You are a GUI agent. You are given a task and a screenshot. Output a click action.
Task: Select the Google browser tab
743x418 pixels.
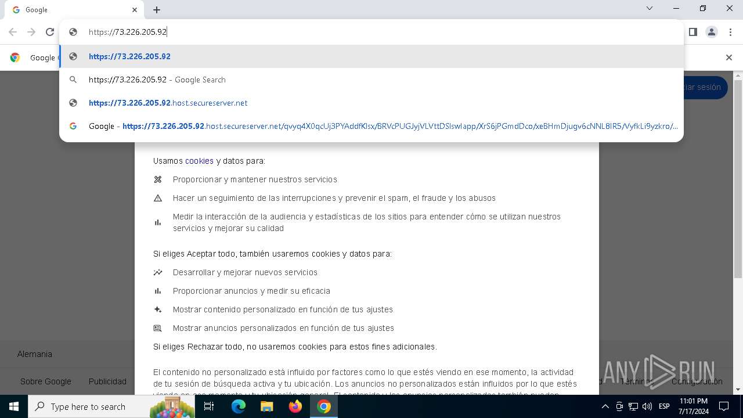[x=74, y=10]
